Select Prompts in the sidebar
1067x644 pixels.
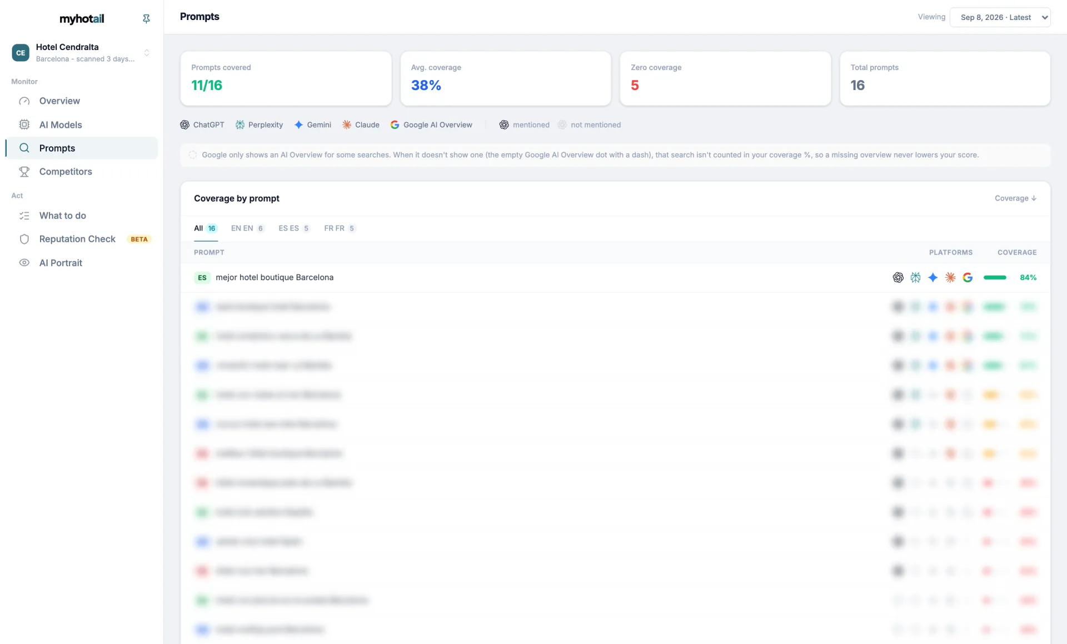pos(82,148)
